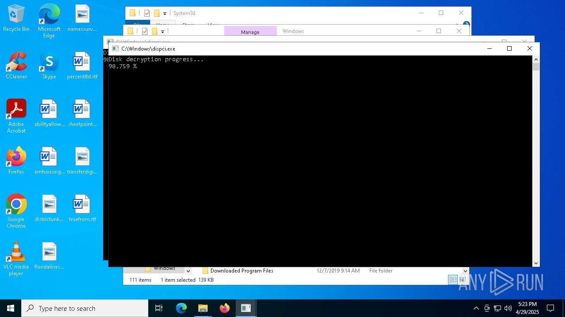Click the console vertical scrollbar thumb
The width and height of the screenshot is (565, 317).
click(x=536, y=66)
